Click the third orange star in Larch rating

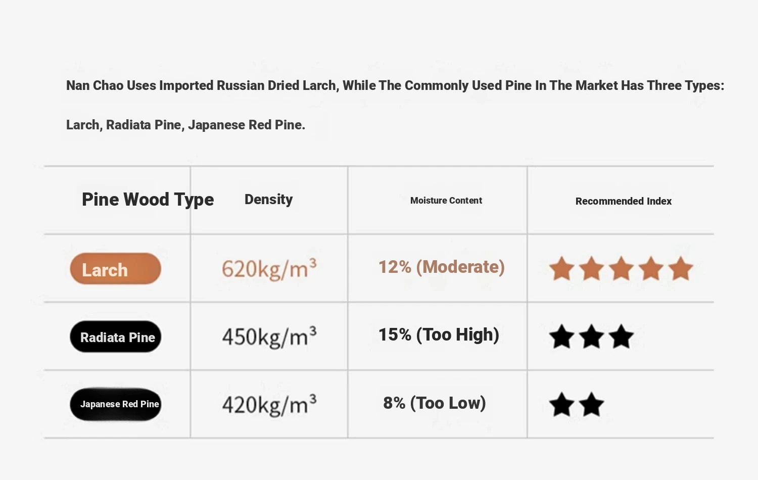pos(621,268)
